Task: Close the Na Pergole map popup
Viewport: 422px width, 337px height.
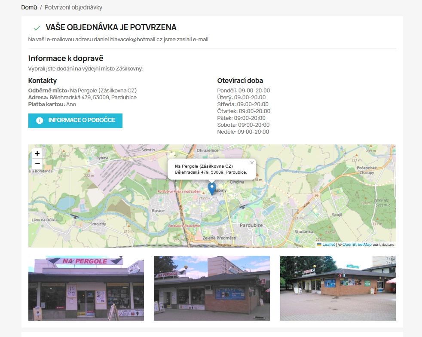Action: pyautogui.click(x=252, y=162)
